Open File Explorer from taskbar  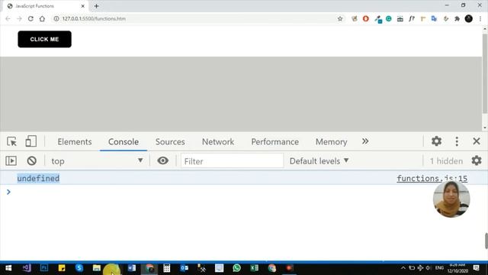tap(97, 268)
